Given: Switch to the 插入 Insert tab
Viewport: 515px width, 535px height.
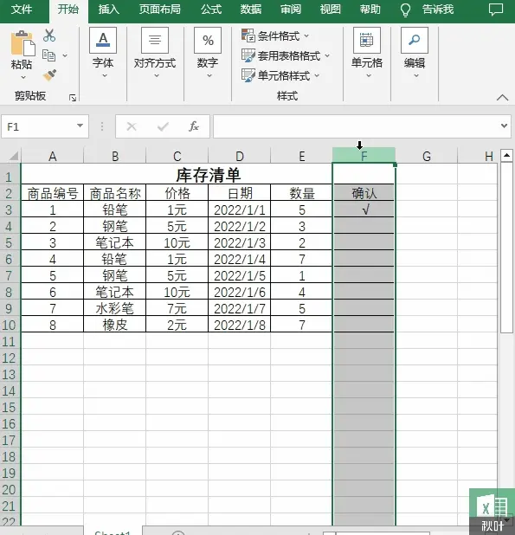Looking at the screenshot, I should pyautogui.click(x=109, y=10).
